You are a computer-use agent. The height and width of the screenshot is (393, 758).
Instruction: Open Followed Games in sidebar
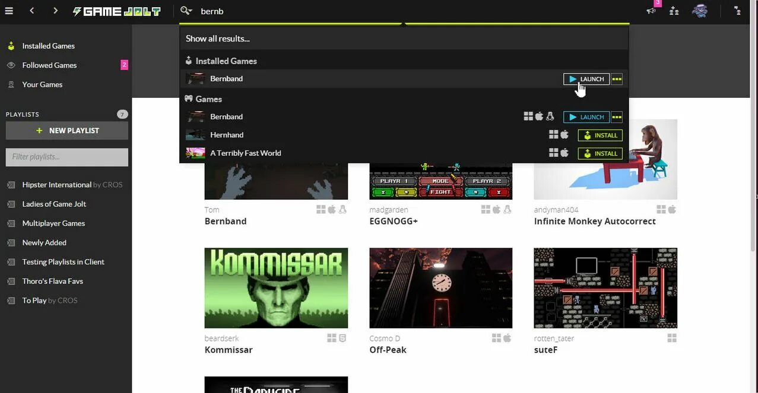tap(49, 65)
